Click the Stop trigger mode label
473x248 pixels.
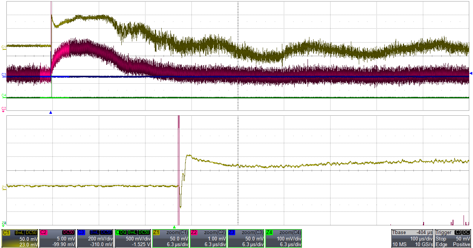pyautogui.click(x=441, y=239)
